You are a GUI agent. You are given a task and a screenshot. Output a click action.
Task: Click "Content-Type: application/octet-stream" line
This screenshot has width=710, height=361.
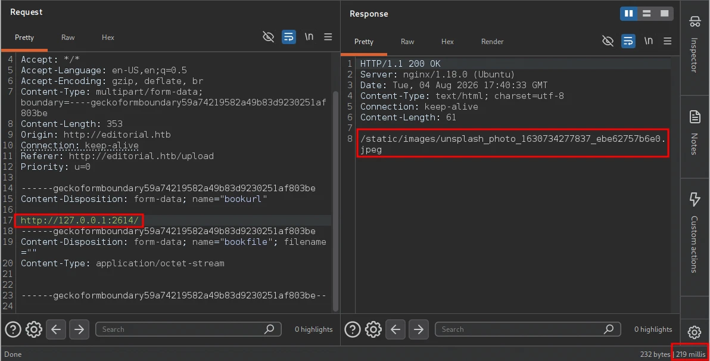(122, 264)
